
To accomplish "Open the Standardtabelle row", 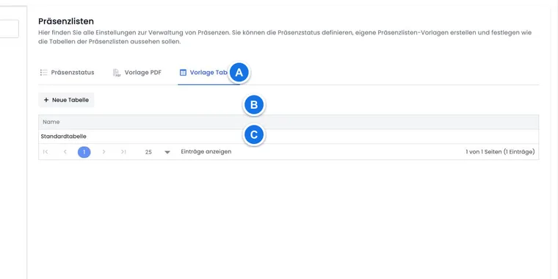I will click(289, 137).
